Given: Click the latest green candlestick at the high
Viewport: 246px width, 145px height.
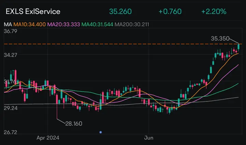Looking at the screenshot, I should (x=238, y=47).
